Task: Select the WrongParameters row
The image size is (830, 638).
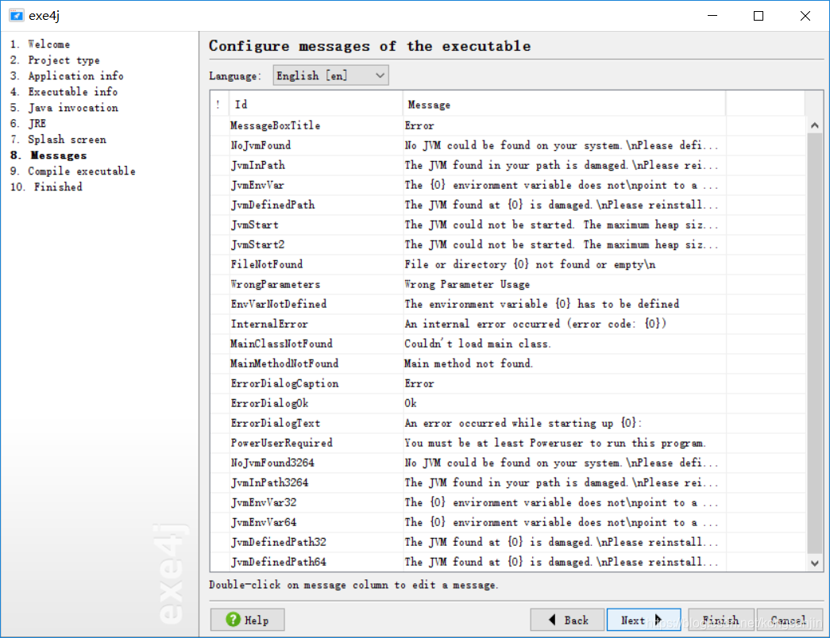Action: [x=508, y=285]
